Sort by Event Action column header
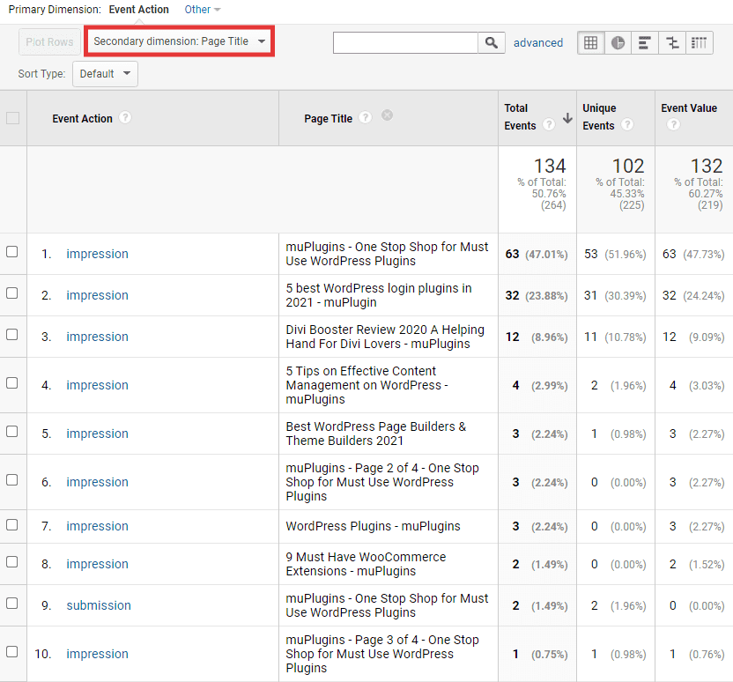The image size is (733, 682). pyautogui.click(x=82, y=119)
